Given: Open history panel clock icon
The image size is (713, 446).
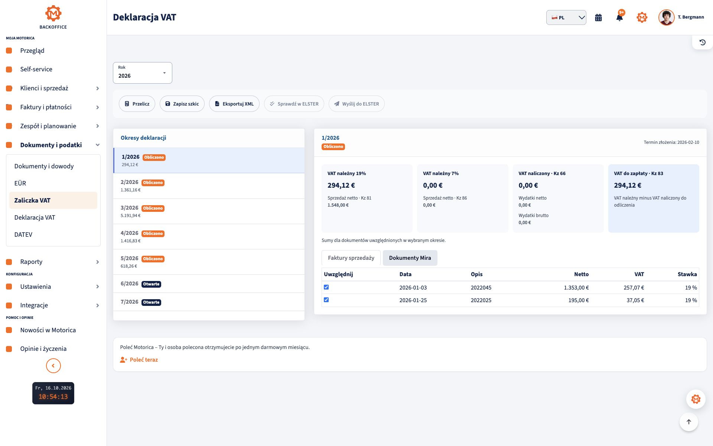Looking at the screenshot, I should point(702,42).
